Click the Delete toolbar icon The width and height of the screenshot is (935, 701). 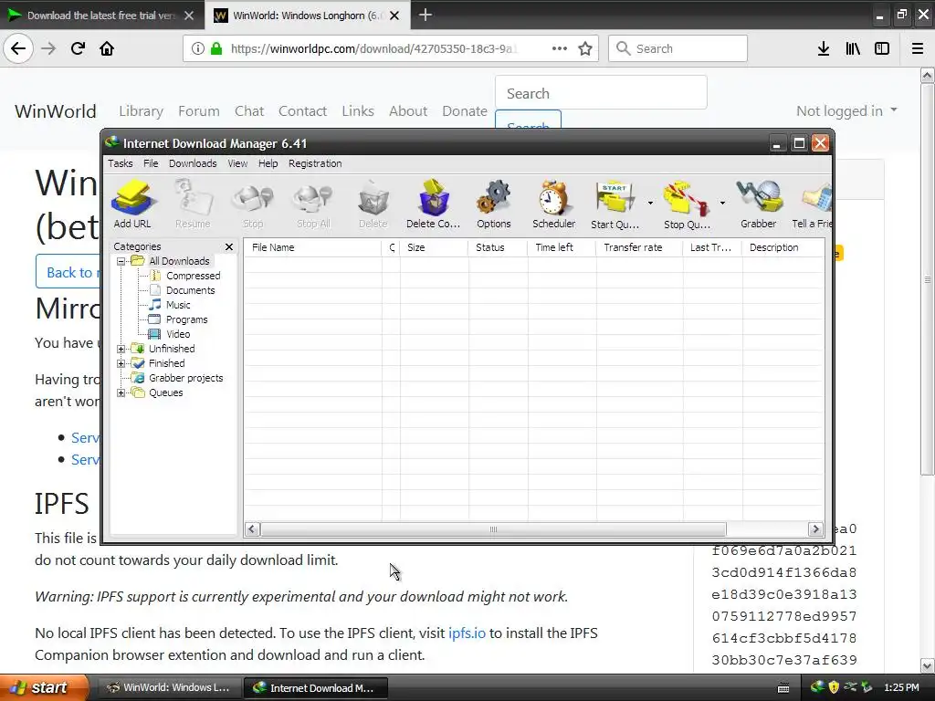coord(373,204)
